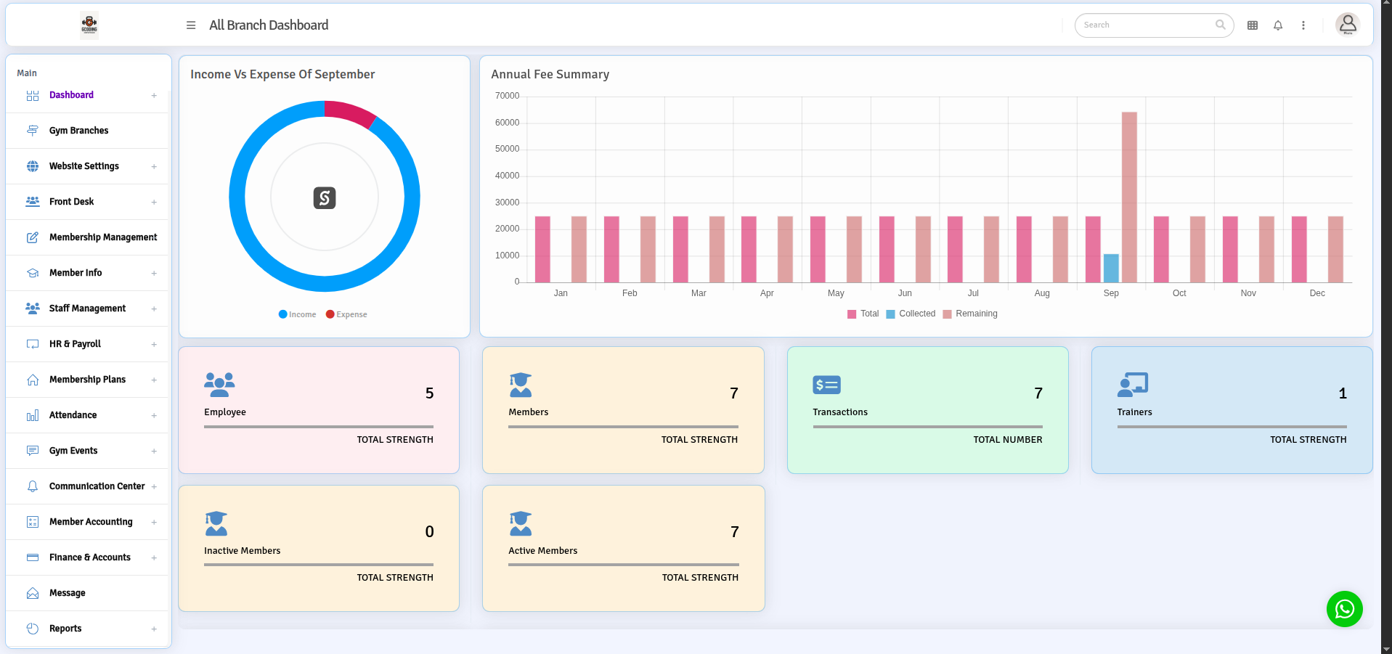The width and height of the screenshot is (1392, 654).
Task: Click the Website Settings globe icon
Action: (33, 166)
